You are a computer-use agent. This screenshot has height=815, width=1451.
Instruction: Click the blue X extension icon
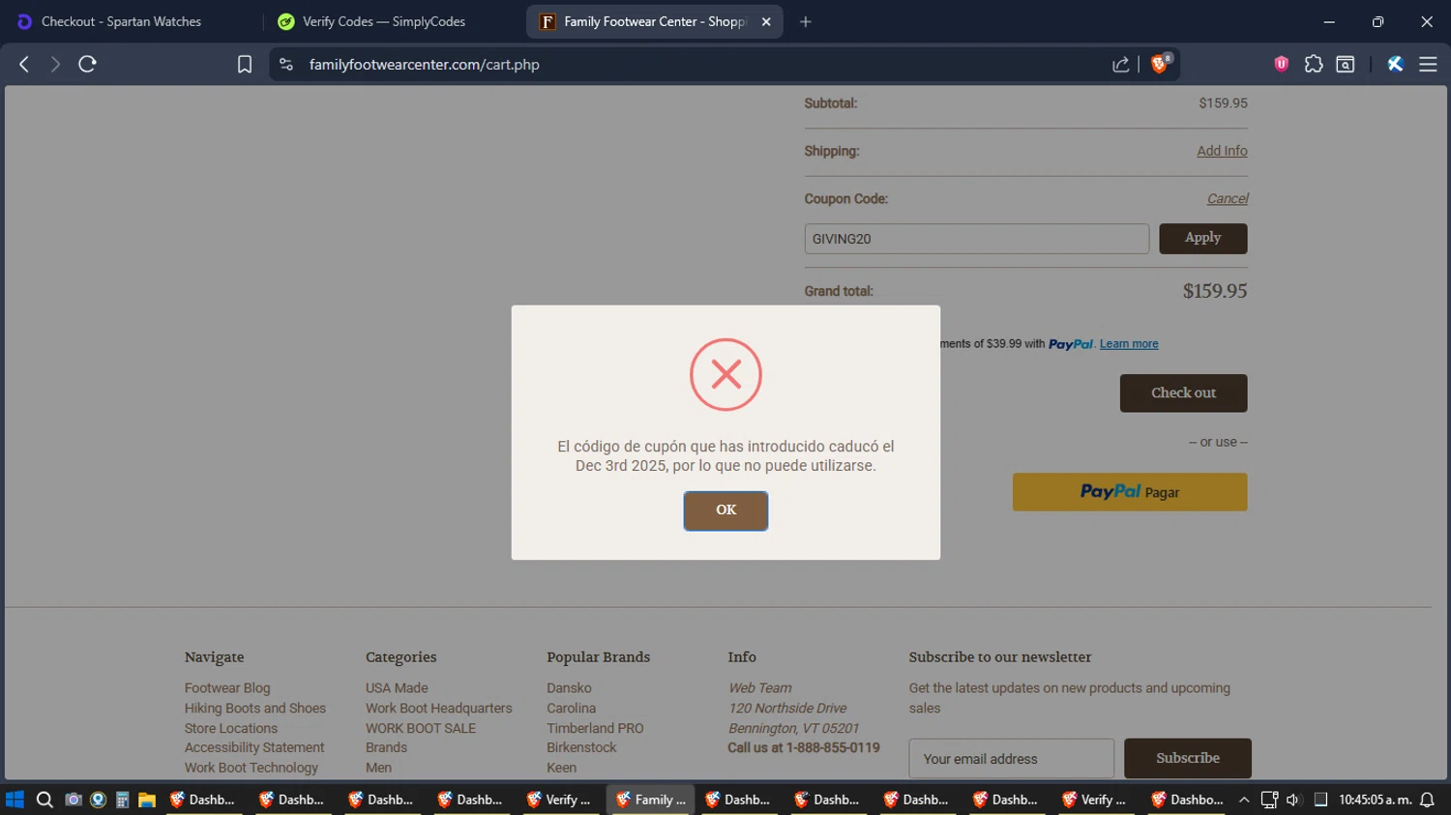pyautogui.click(x=1395, y=64)
